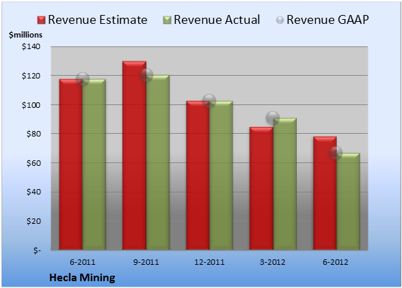
Task: Select the green actual bar for 12-2011
Action: (x=221, y=175)
